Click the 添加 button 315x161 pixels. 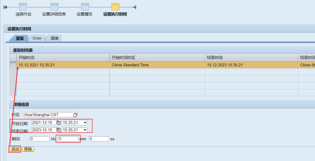(15, 149)
